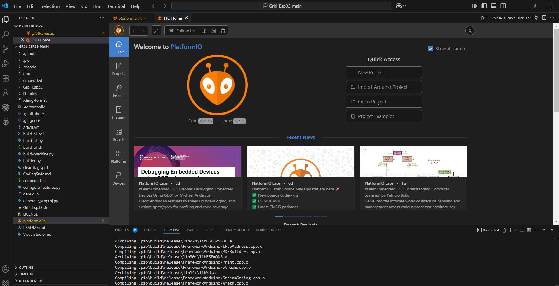Open the Search view in activity bar
The image size is (559, 286).
point(6,34)
